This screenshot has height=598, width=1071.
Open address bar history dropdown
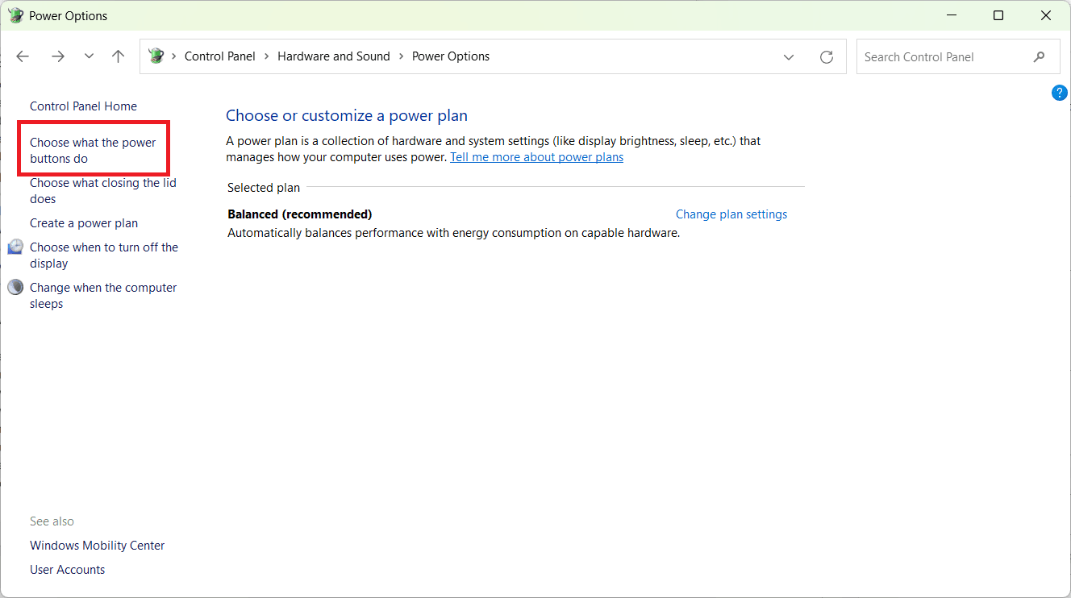(788, 57)
